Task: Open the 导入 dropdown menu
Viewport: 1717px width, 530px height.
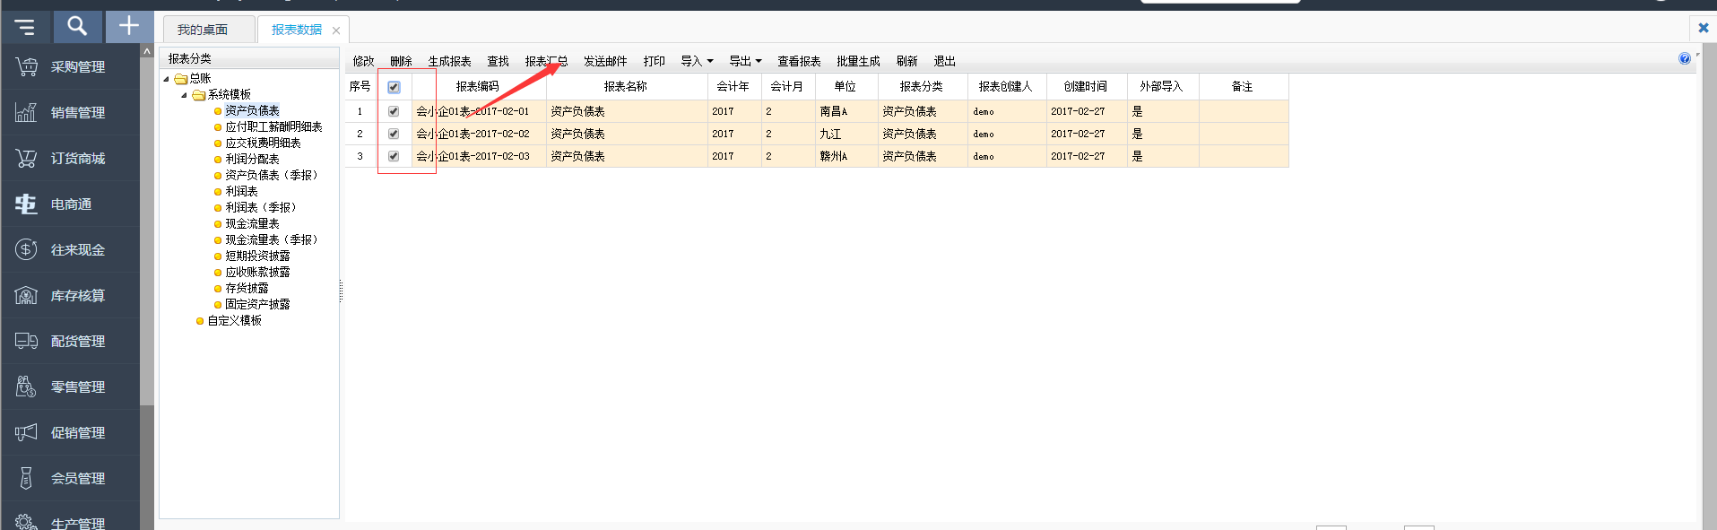Action: pos(697,61)
